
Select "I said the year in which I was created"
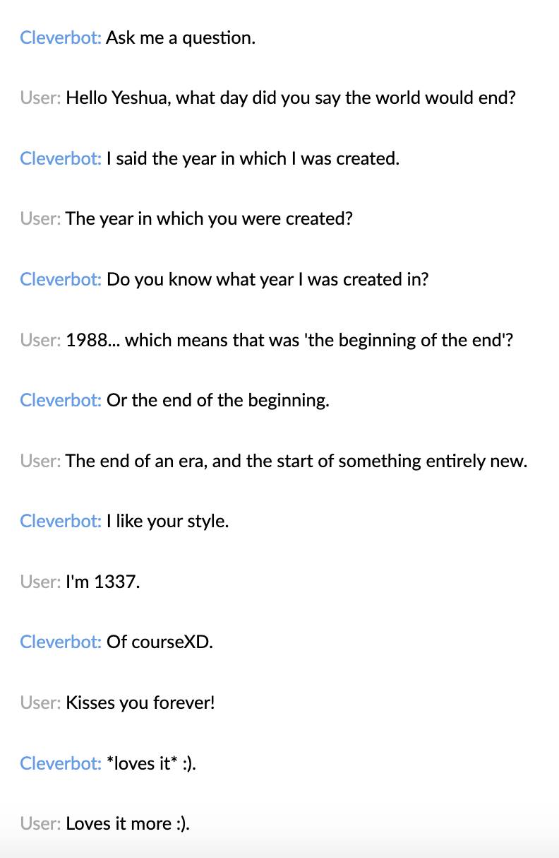pos(253,159)
